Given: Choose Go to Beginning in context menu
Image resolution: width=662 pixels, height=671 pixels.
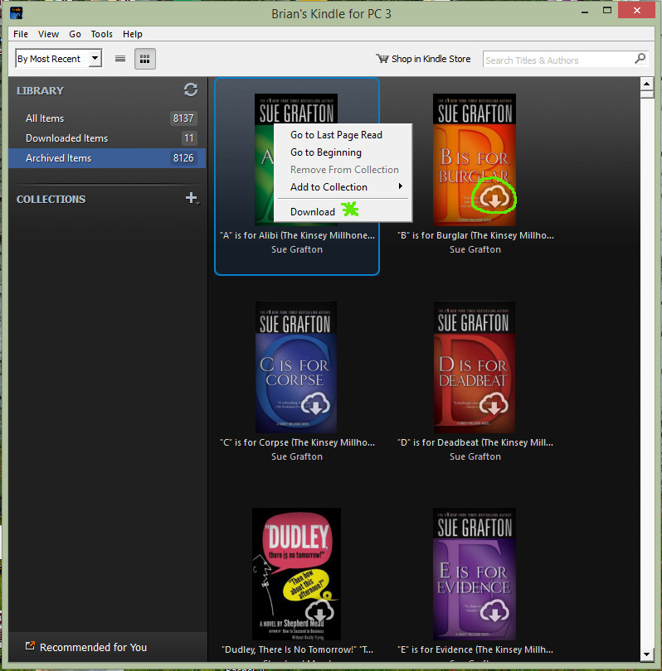Looking at the screenshot, I should [x=343, y=152].
